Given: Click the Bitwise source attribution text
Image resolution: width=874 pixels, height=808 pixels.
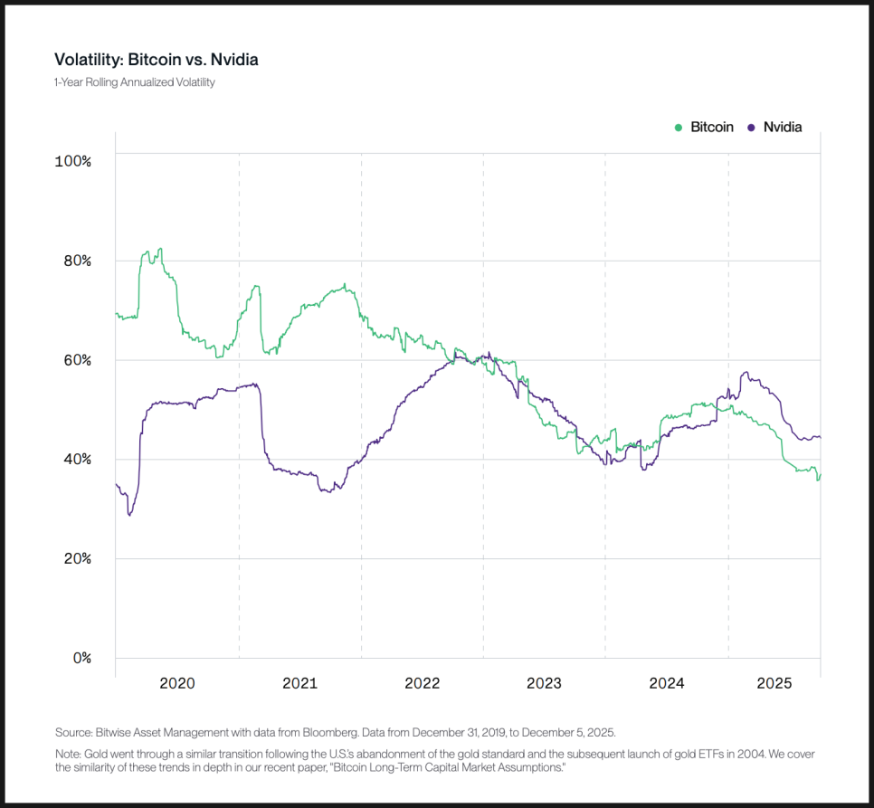Looking at the screenshot, I should point(335,731).
